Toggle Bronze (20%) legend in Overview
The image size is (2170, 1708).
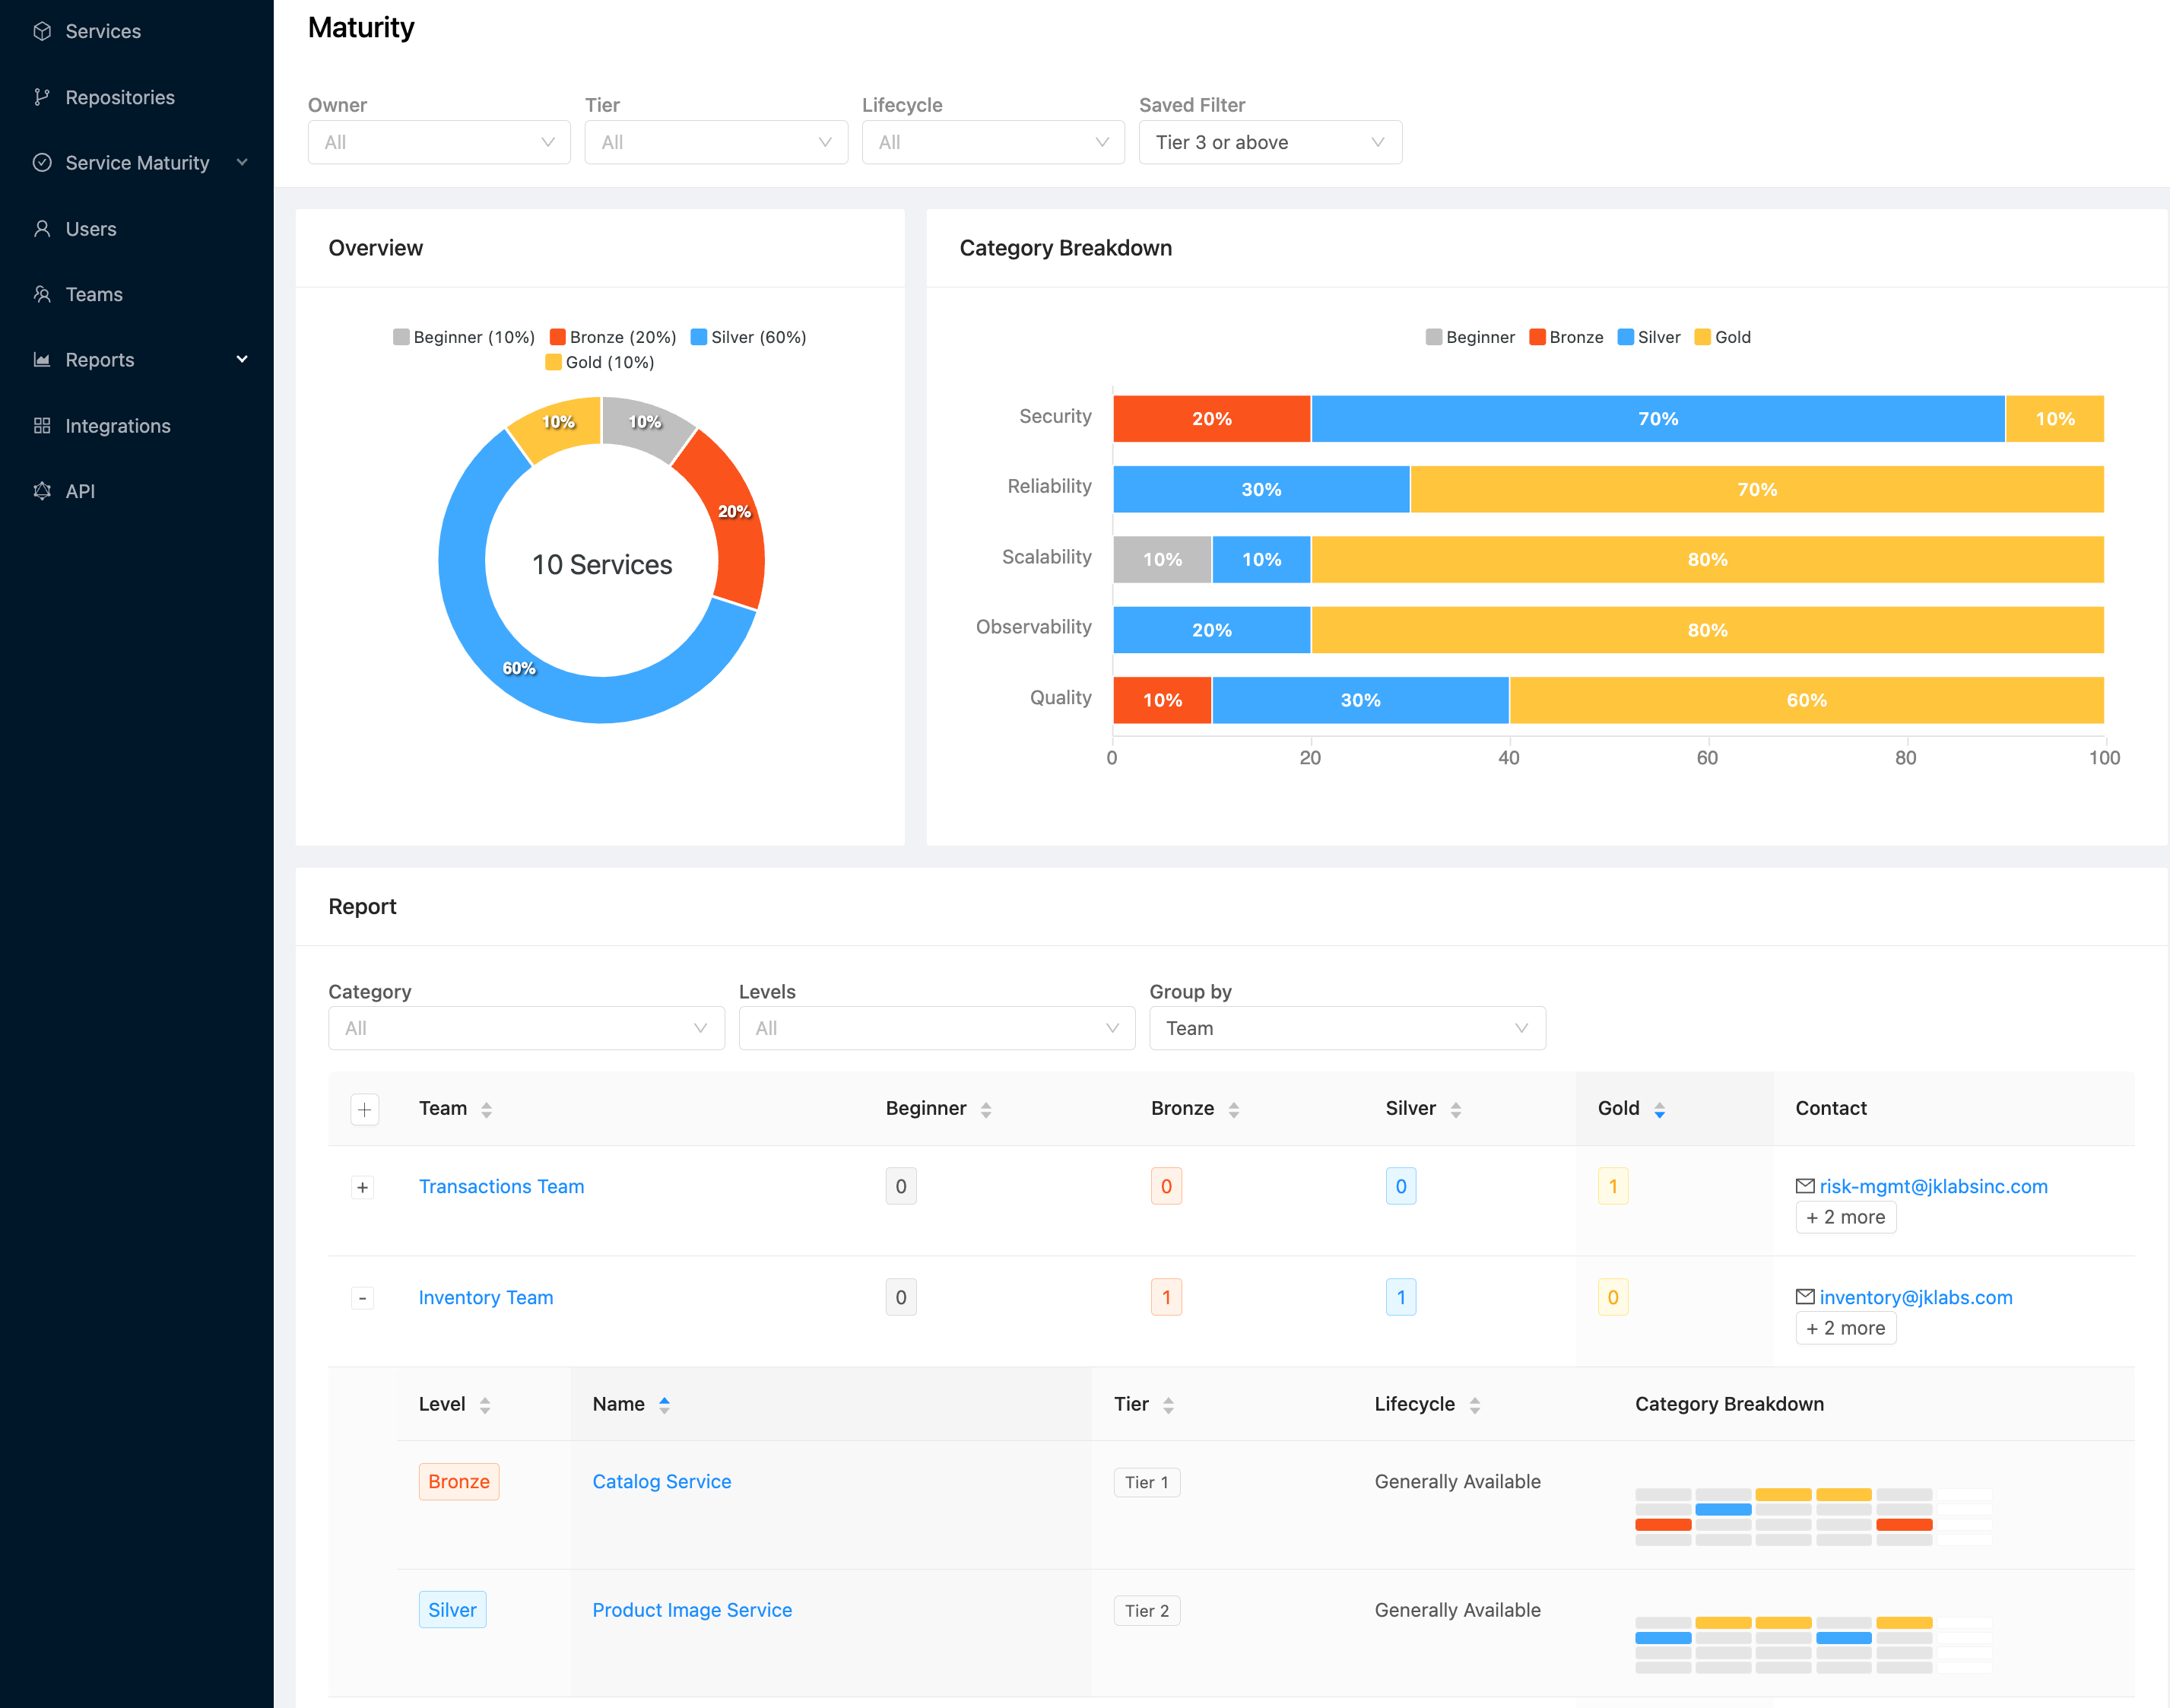[x=613, y=337]
